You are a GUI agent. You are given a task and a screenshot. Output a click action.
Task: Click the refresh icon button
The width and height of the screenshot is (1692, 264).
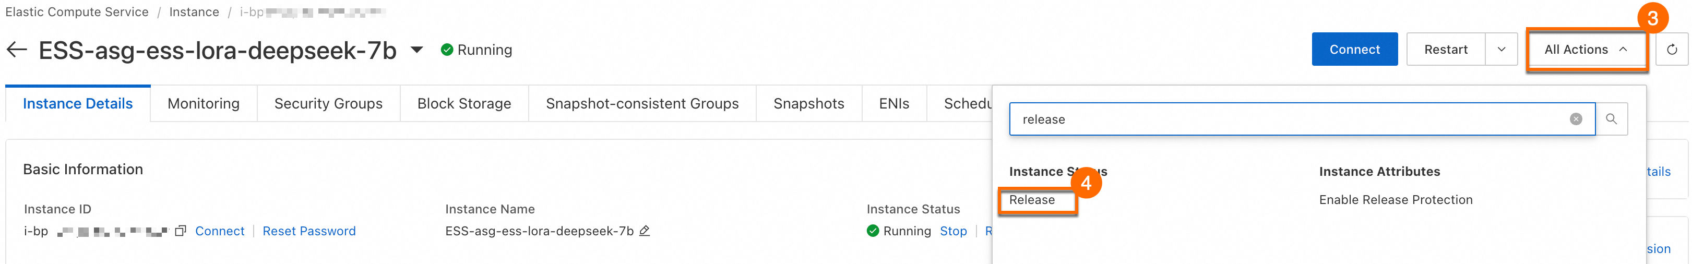1671,50
